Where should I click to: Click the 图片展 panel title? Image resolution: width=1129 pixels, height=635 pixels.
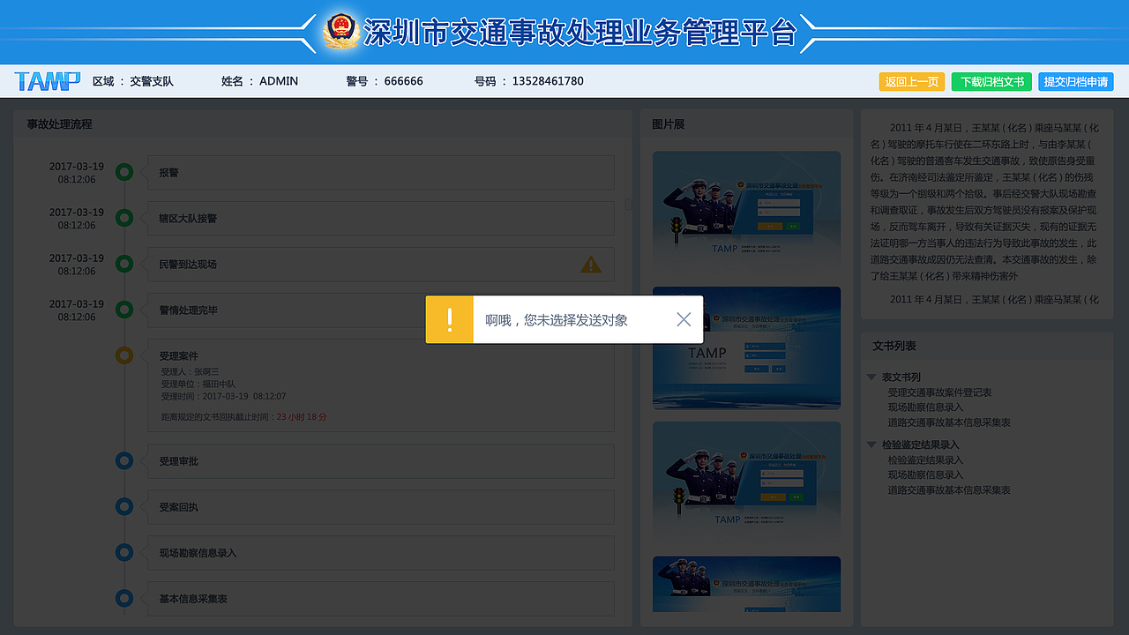pos(668,124)
